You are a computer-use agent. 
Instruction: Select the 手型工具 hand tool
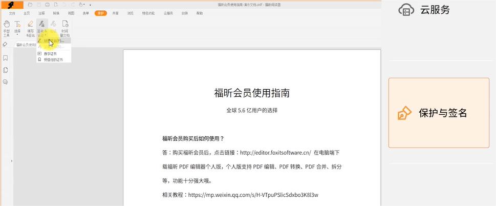[x=6, y=29]
